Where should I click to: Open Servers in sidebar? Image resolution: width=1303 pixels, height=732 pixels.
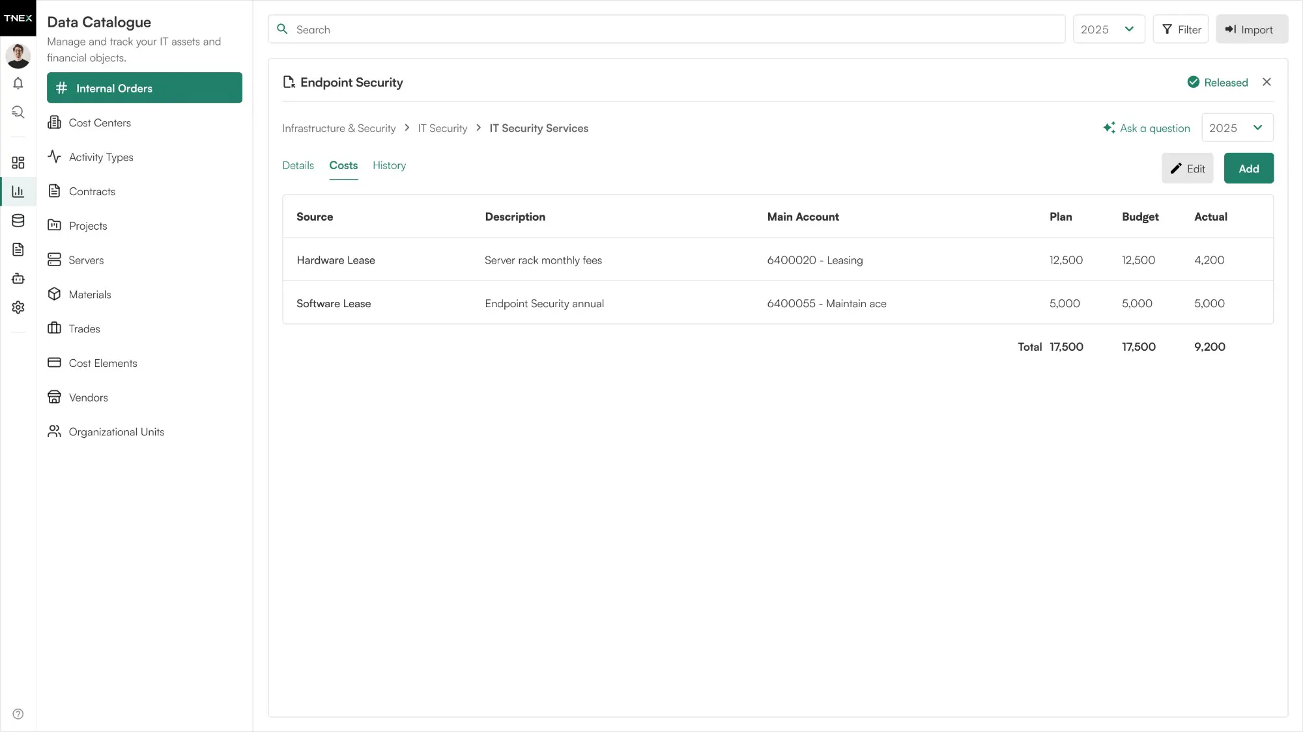(x=145, y=260)
